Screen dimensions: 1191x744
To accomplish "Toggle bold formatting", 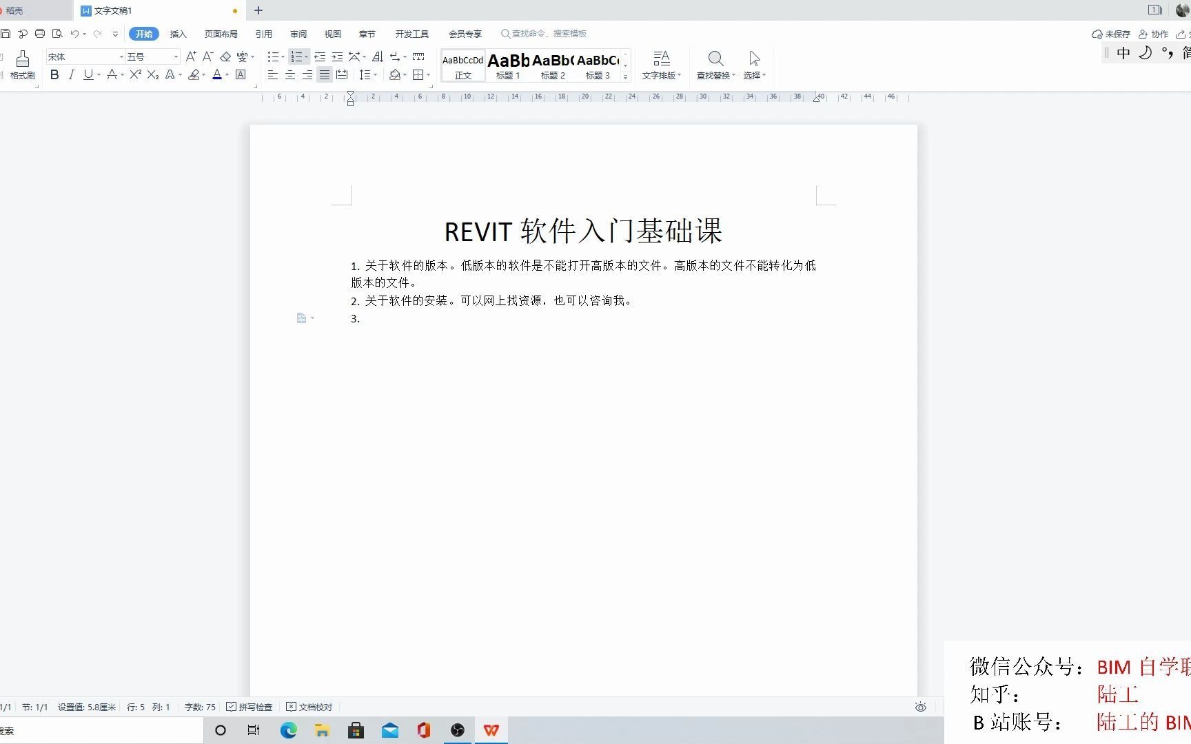I will pos(54,74).
